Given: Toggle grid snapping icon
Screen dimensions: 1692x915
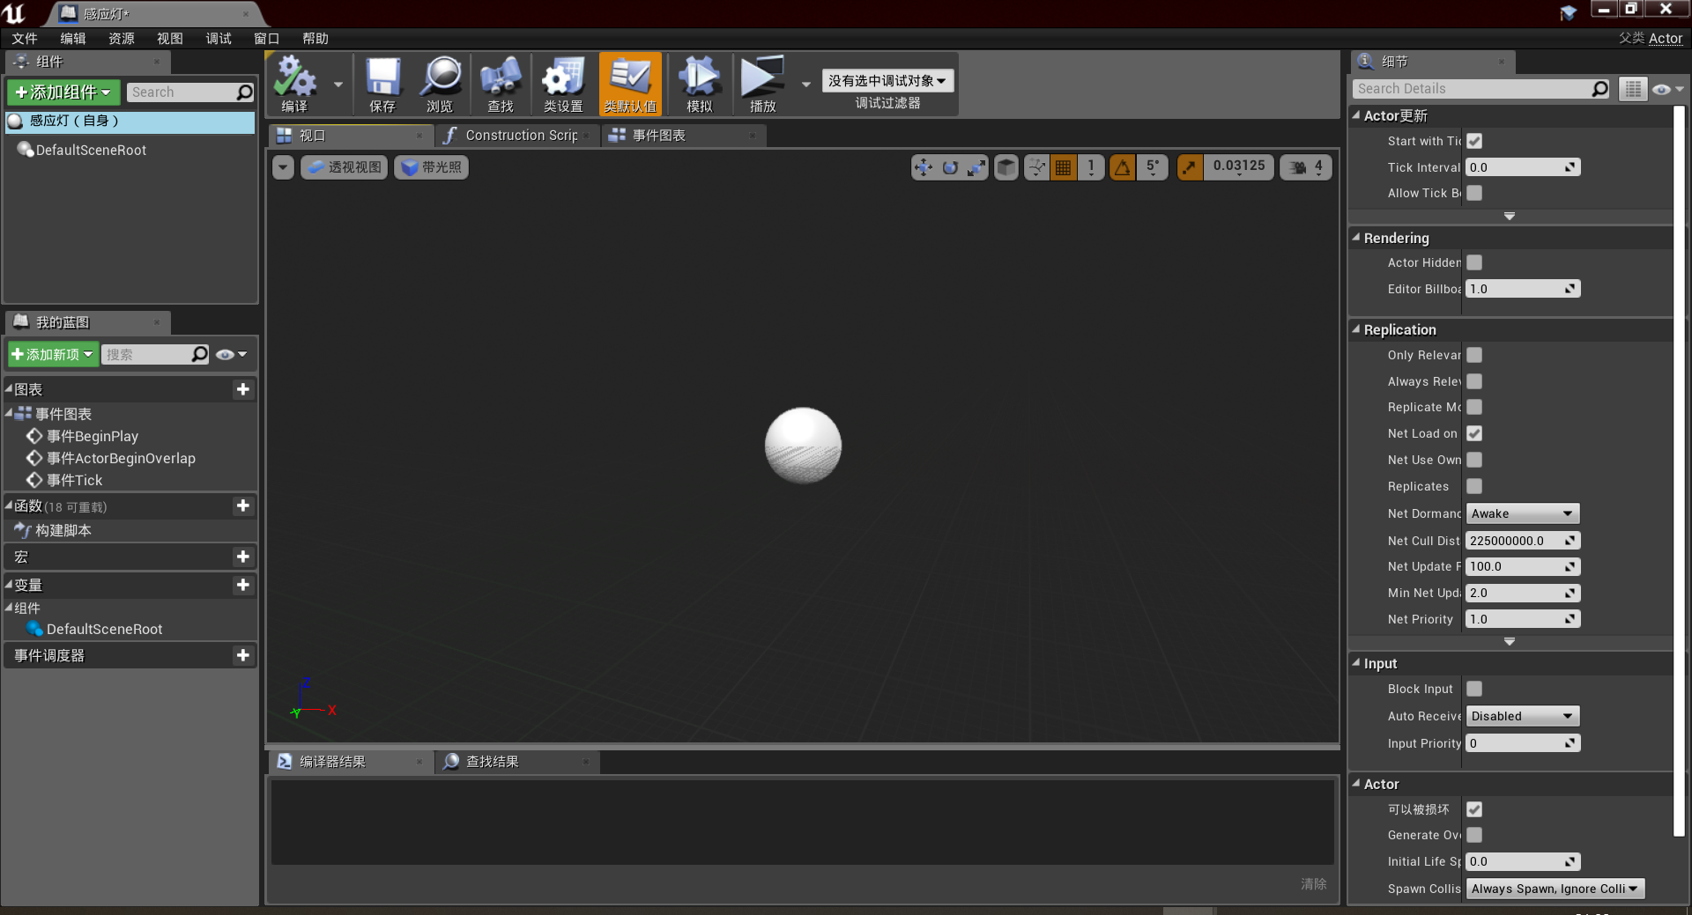Looking at the screenshot, I should pyautogui.click(x=1064, y=167).
